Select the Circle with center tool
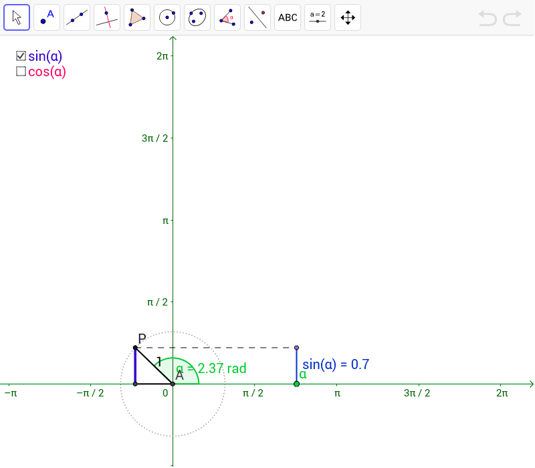Image resolution: width=535 pixels, height=468 pixels. (167, 17)
